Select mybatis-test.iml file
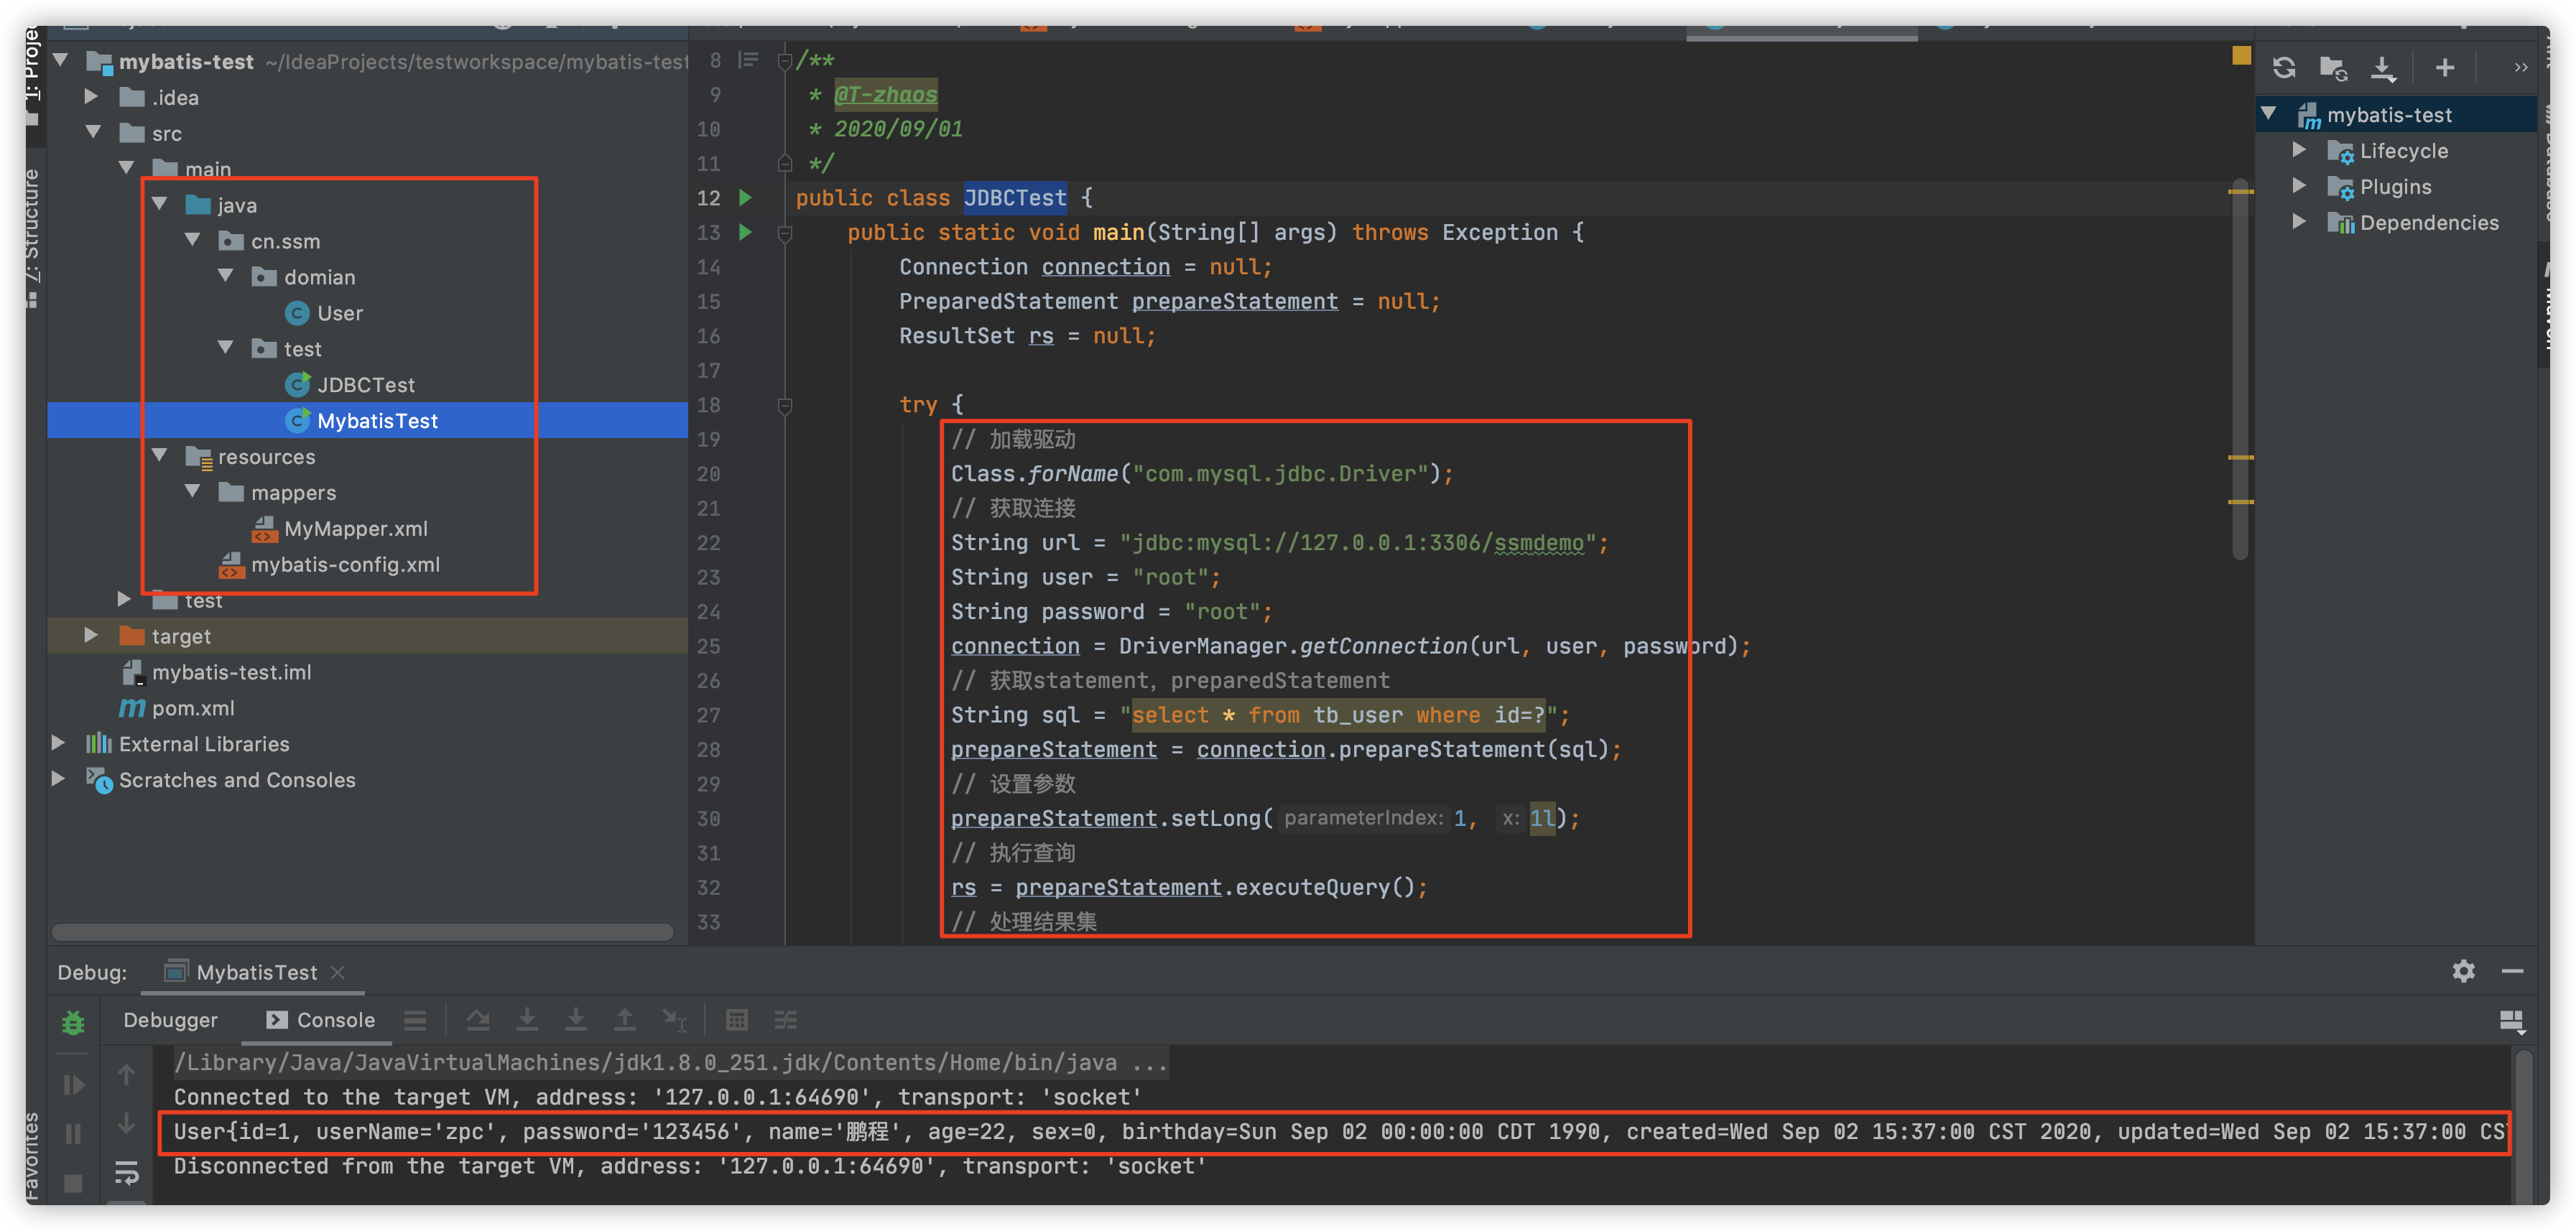The image size is (2576, 1231). pyautogui.click(x=216, y=672)
